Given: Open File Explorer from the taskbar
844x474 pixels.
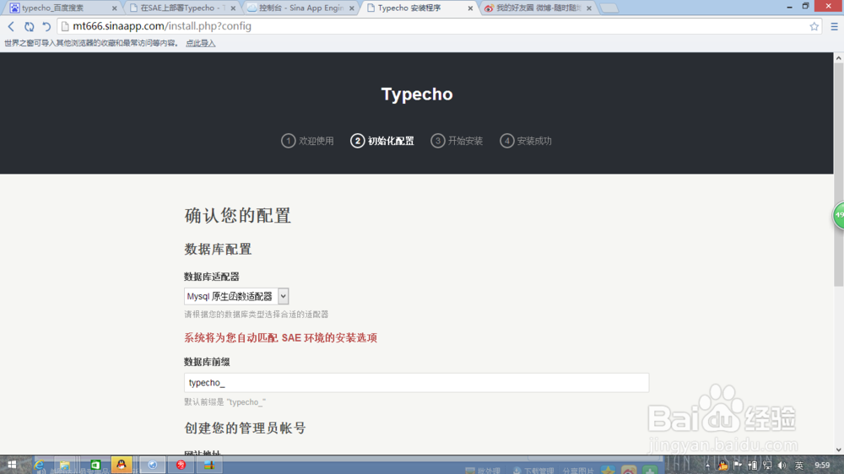Looking at the screenshot, I should tap(65, 465).
